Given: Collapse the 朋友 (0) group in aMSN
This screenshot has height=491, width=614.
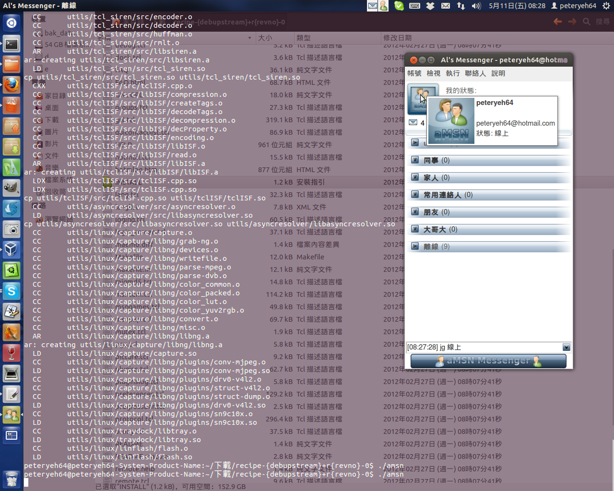Looking at the screenshot, I should [x=415, y=212].
